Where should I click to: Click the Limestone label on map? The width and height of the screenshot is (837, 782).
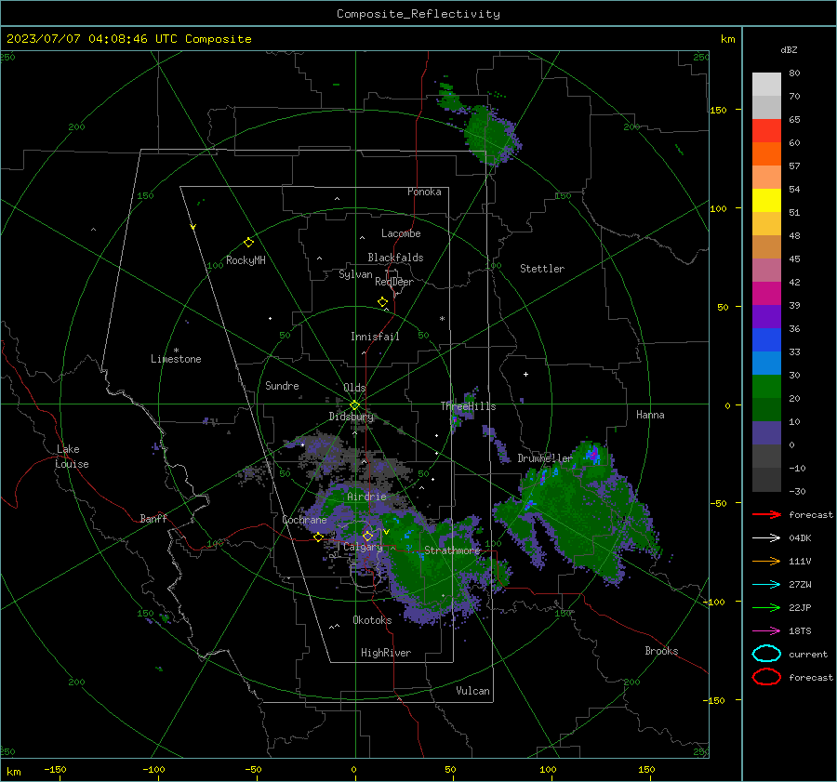pos(176,359)
